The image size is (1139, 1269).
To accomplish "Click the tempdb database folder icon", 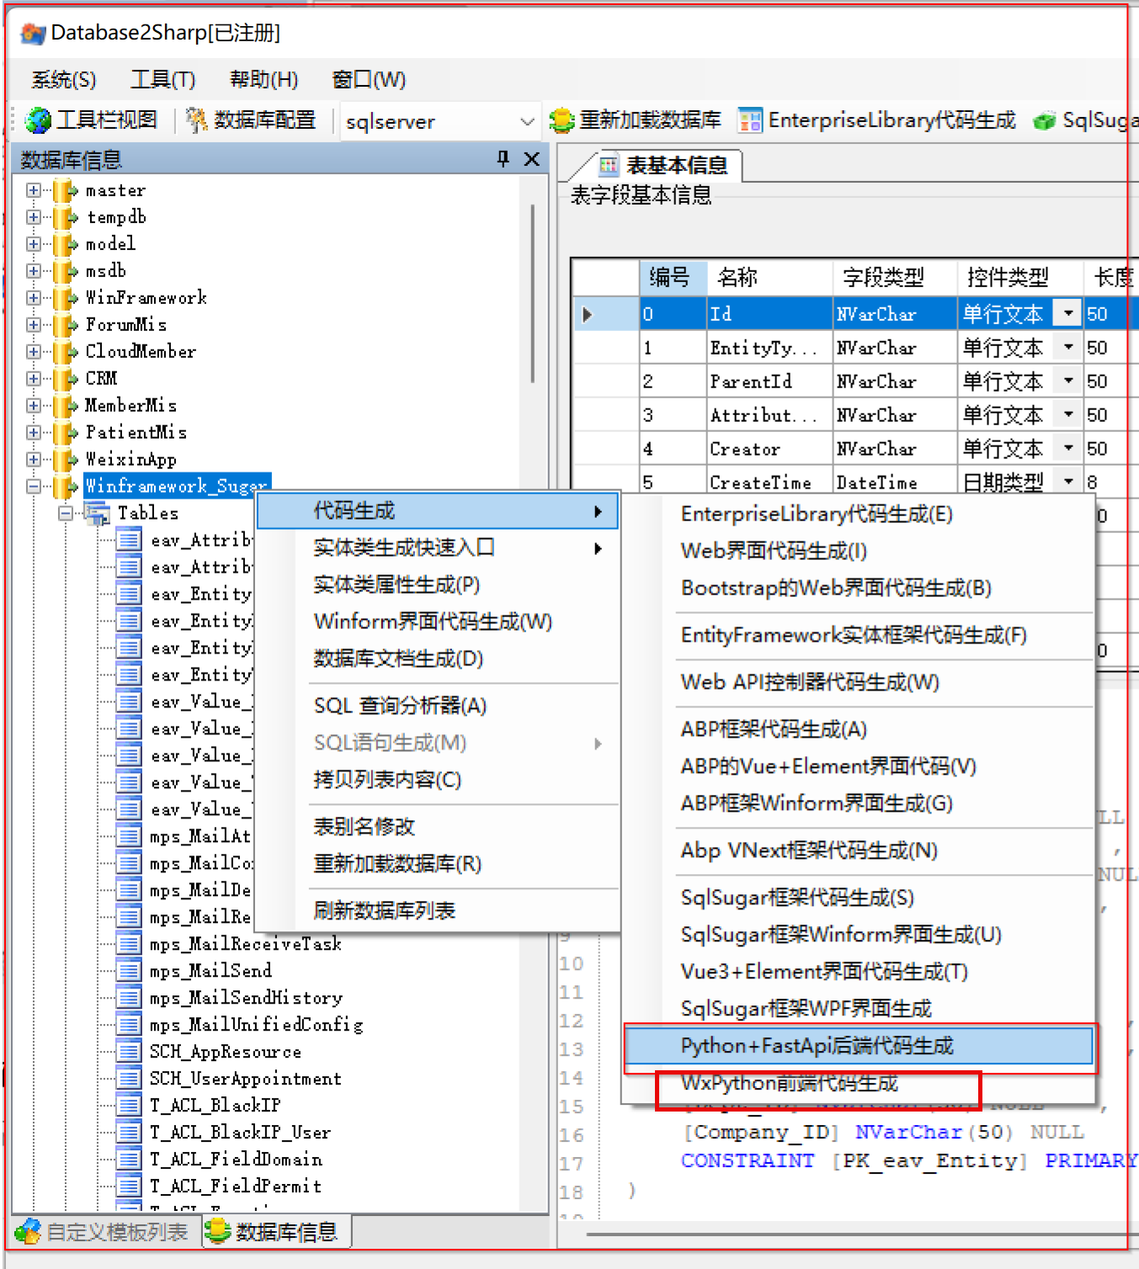I will (x=66, y=217).
